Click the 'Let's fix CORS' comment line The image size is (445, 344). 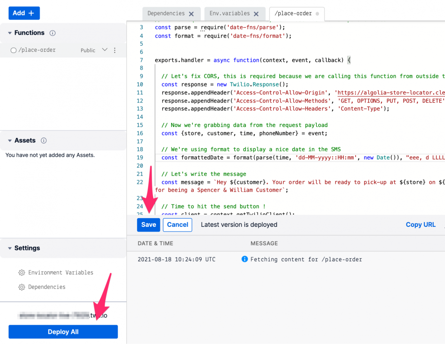pos(303,76)
